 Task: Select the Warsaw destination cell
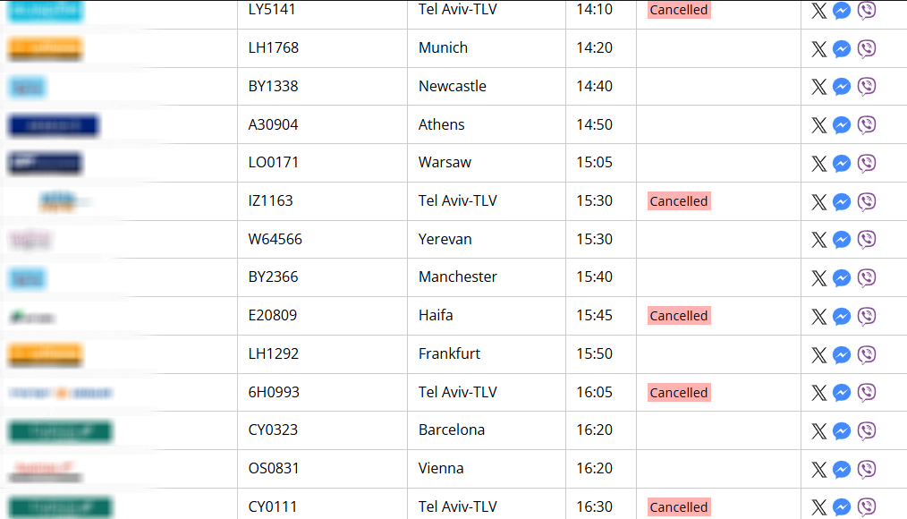click(x=487, y=163)
